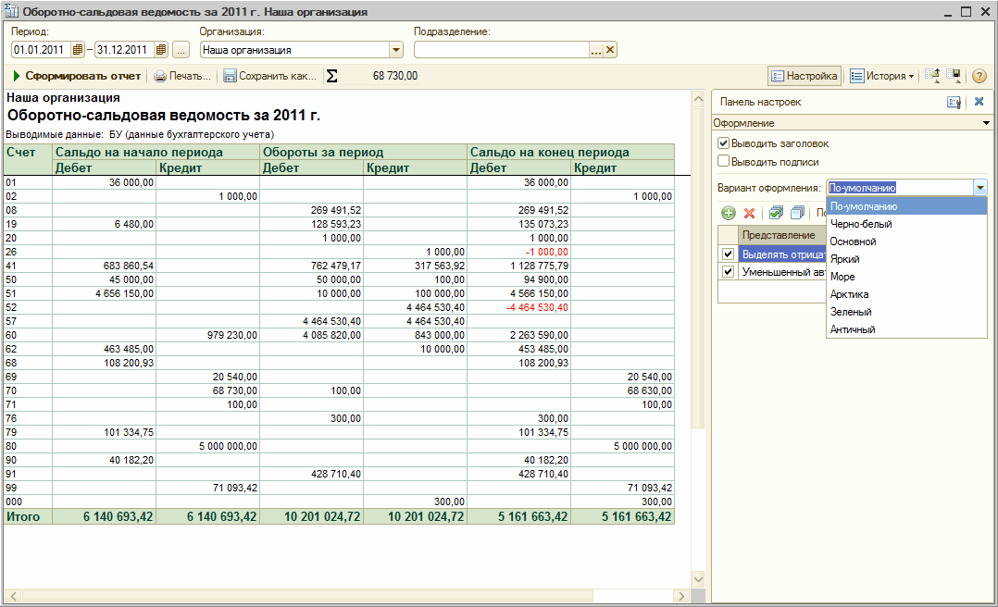Click Сформировать отчет button
Viewport: 998px width, 607px height.
click(x=76, y=76)
